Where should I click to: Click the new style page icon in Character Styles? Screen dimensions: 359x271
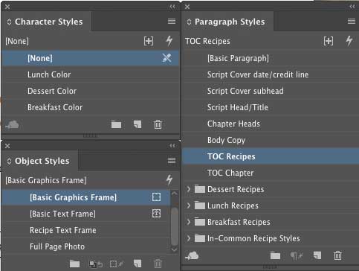click(138, 124)
